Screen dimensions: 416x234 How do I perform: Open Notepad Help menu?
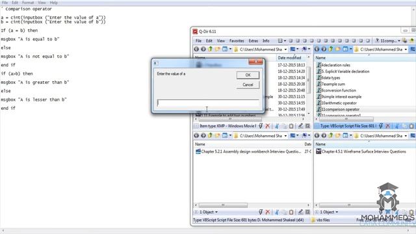point(53,3)
